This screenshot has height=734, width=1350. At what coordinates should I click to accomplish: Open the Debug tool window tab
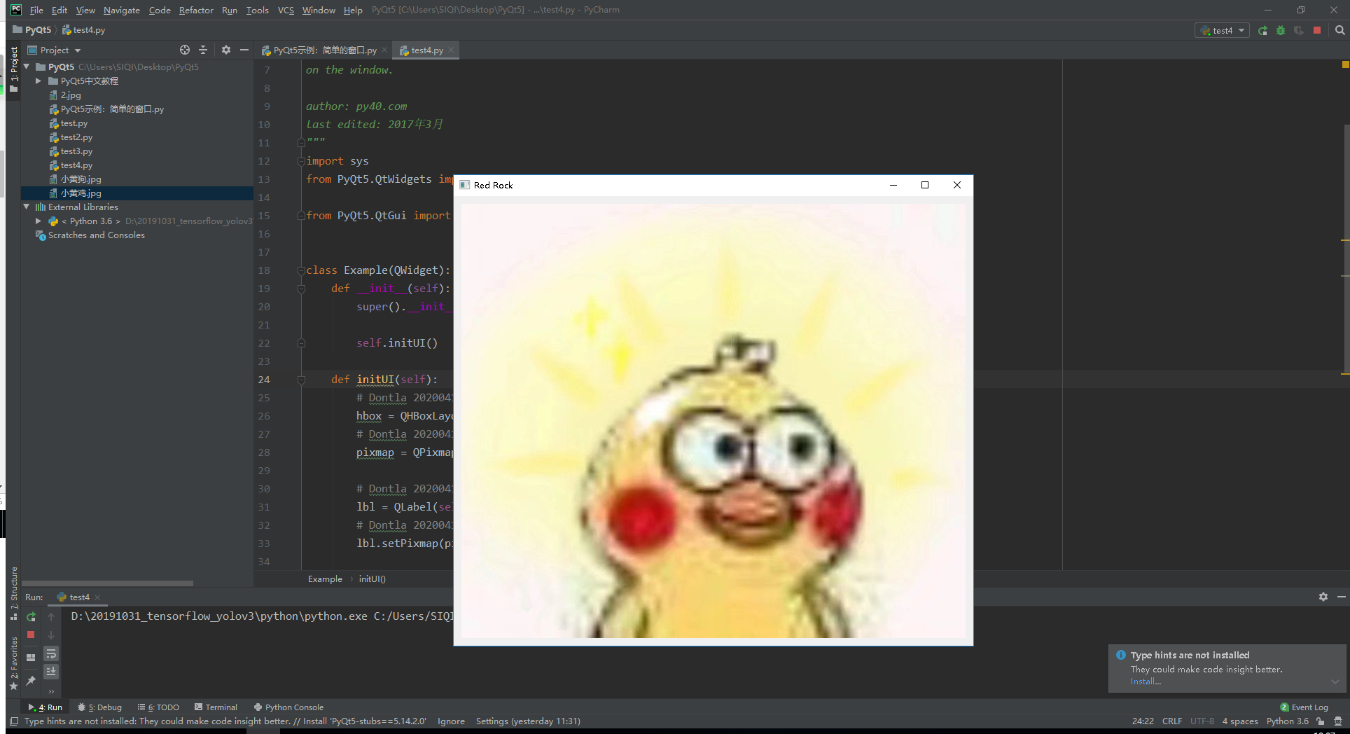99,707
